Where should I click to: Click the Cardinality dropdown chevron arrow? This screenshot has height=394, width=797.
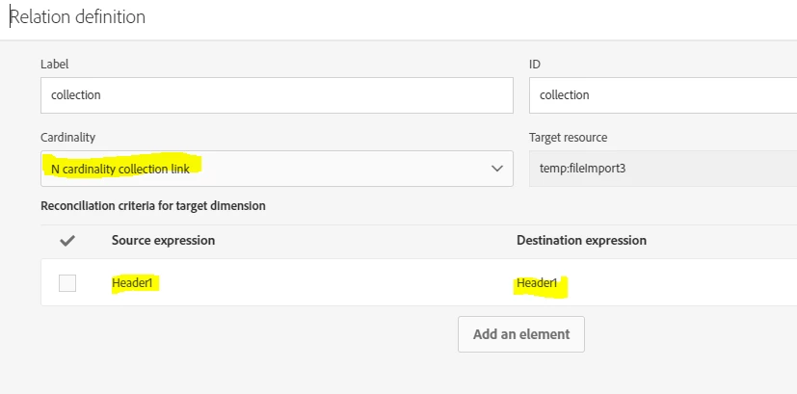coord(497,169)
